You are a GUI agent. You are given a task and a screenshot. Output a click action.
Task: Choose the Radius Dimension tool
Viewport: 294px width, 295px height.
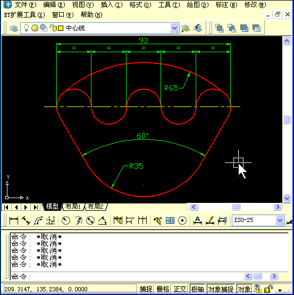(x=66, y=220)
